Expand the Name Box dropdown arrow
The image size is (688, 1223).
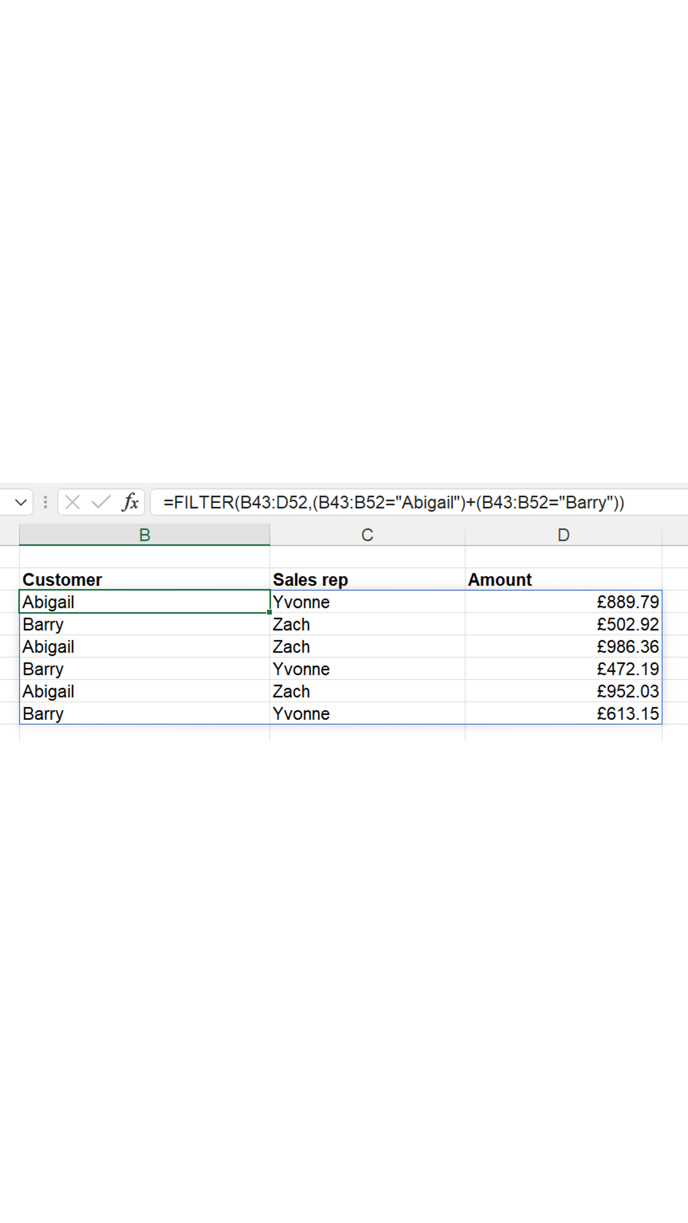[x=21, y=502]
